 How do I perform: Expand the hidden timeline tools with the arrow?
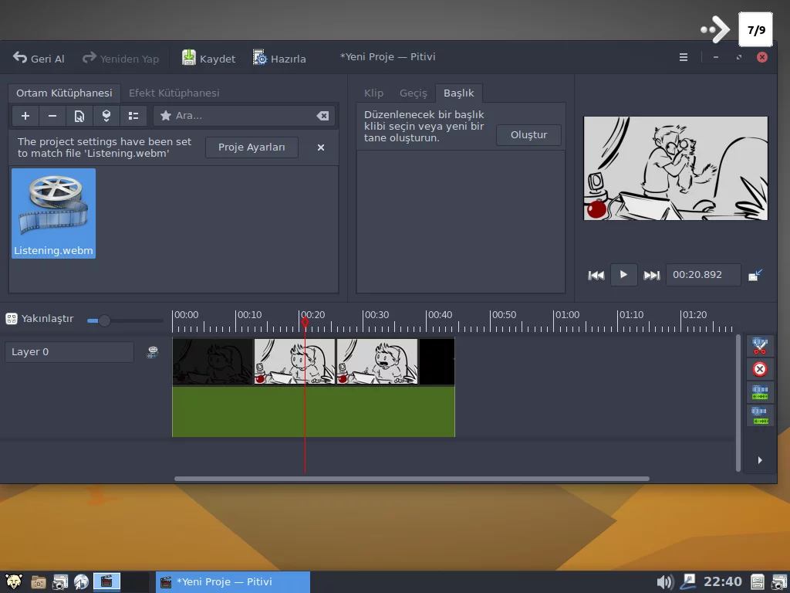click(x=760, y=459)
